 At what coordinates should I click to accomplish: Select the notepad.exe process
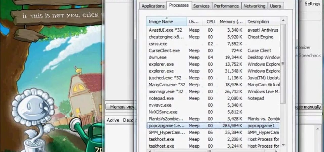[x=213, y=98]
